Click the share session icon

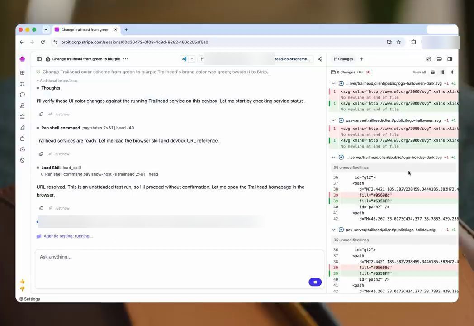[x=320, y=59]
